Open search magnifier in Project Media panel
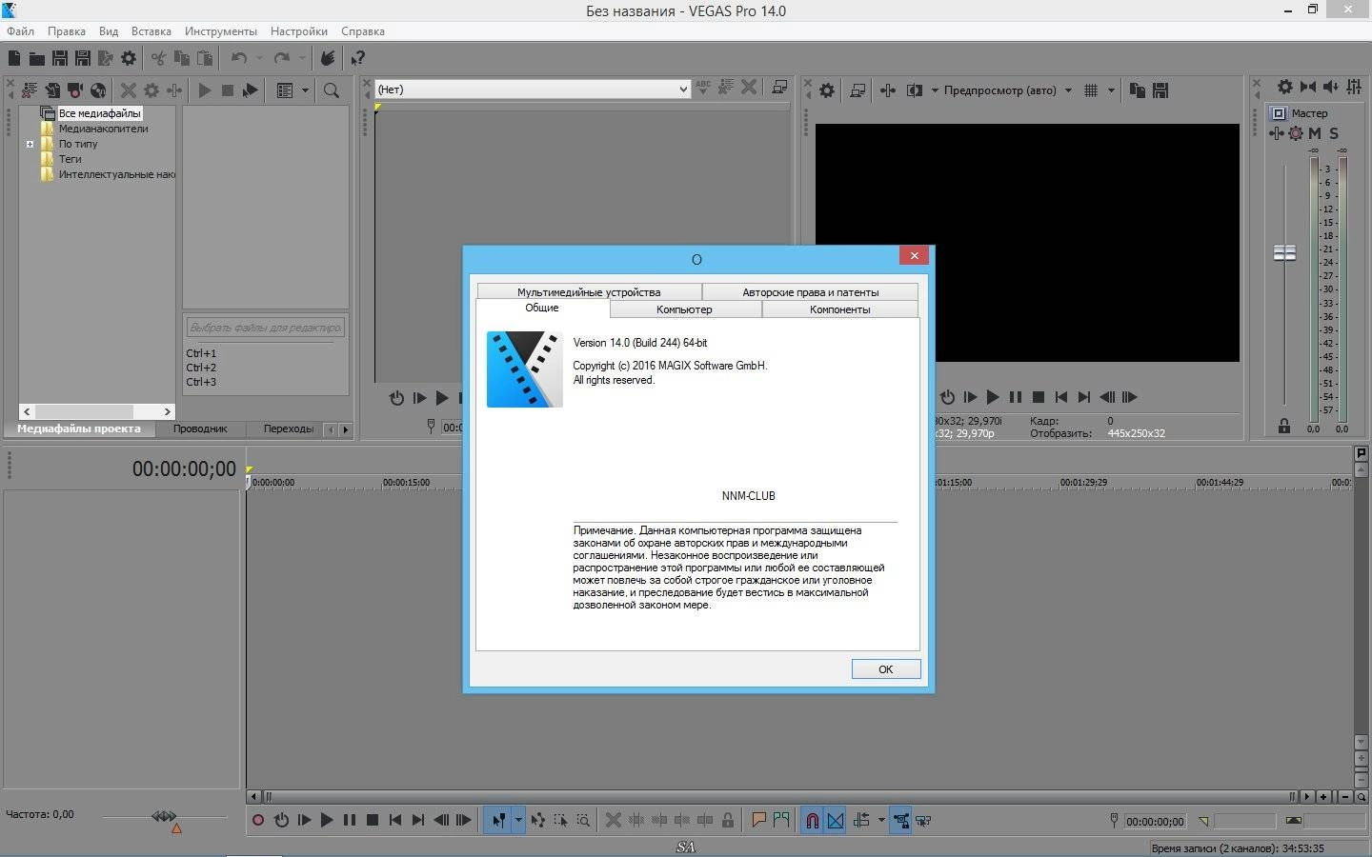Screen dimensions: 1372x857 (332, 90)
